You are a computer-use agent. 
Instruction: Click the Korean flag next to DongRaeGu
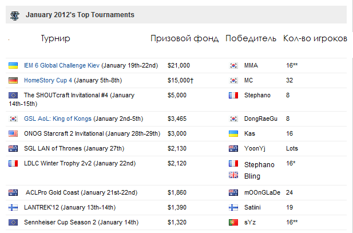tap(233, 119)
